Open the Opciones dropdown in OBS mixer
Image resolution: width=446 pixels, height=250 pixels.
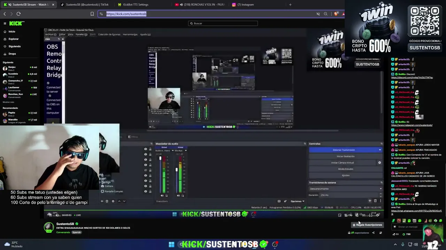click(x=297, y=201)
